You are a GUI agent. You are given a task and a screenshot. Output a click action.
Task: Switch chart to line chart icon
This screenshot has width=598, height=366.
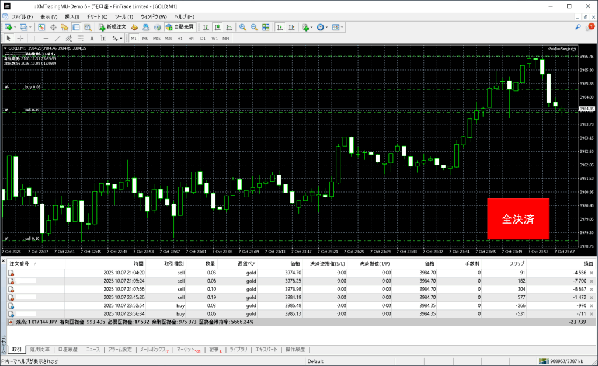click(x=228, y=27)
